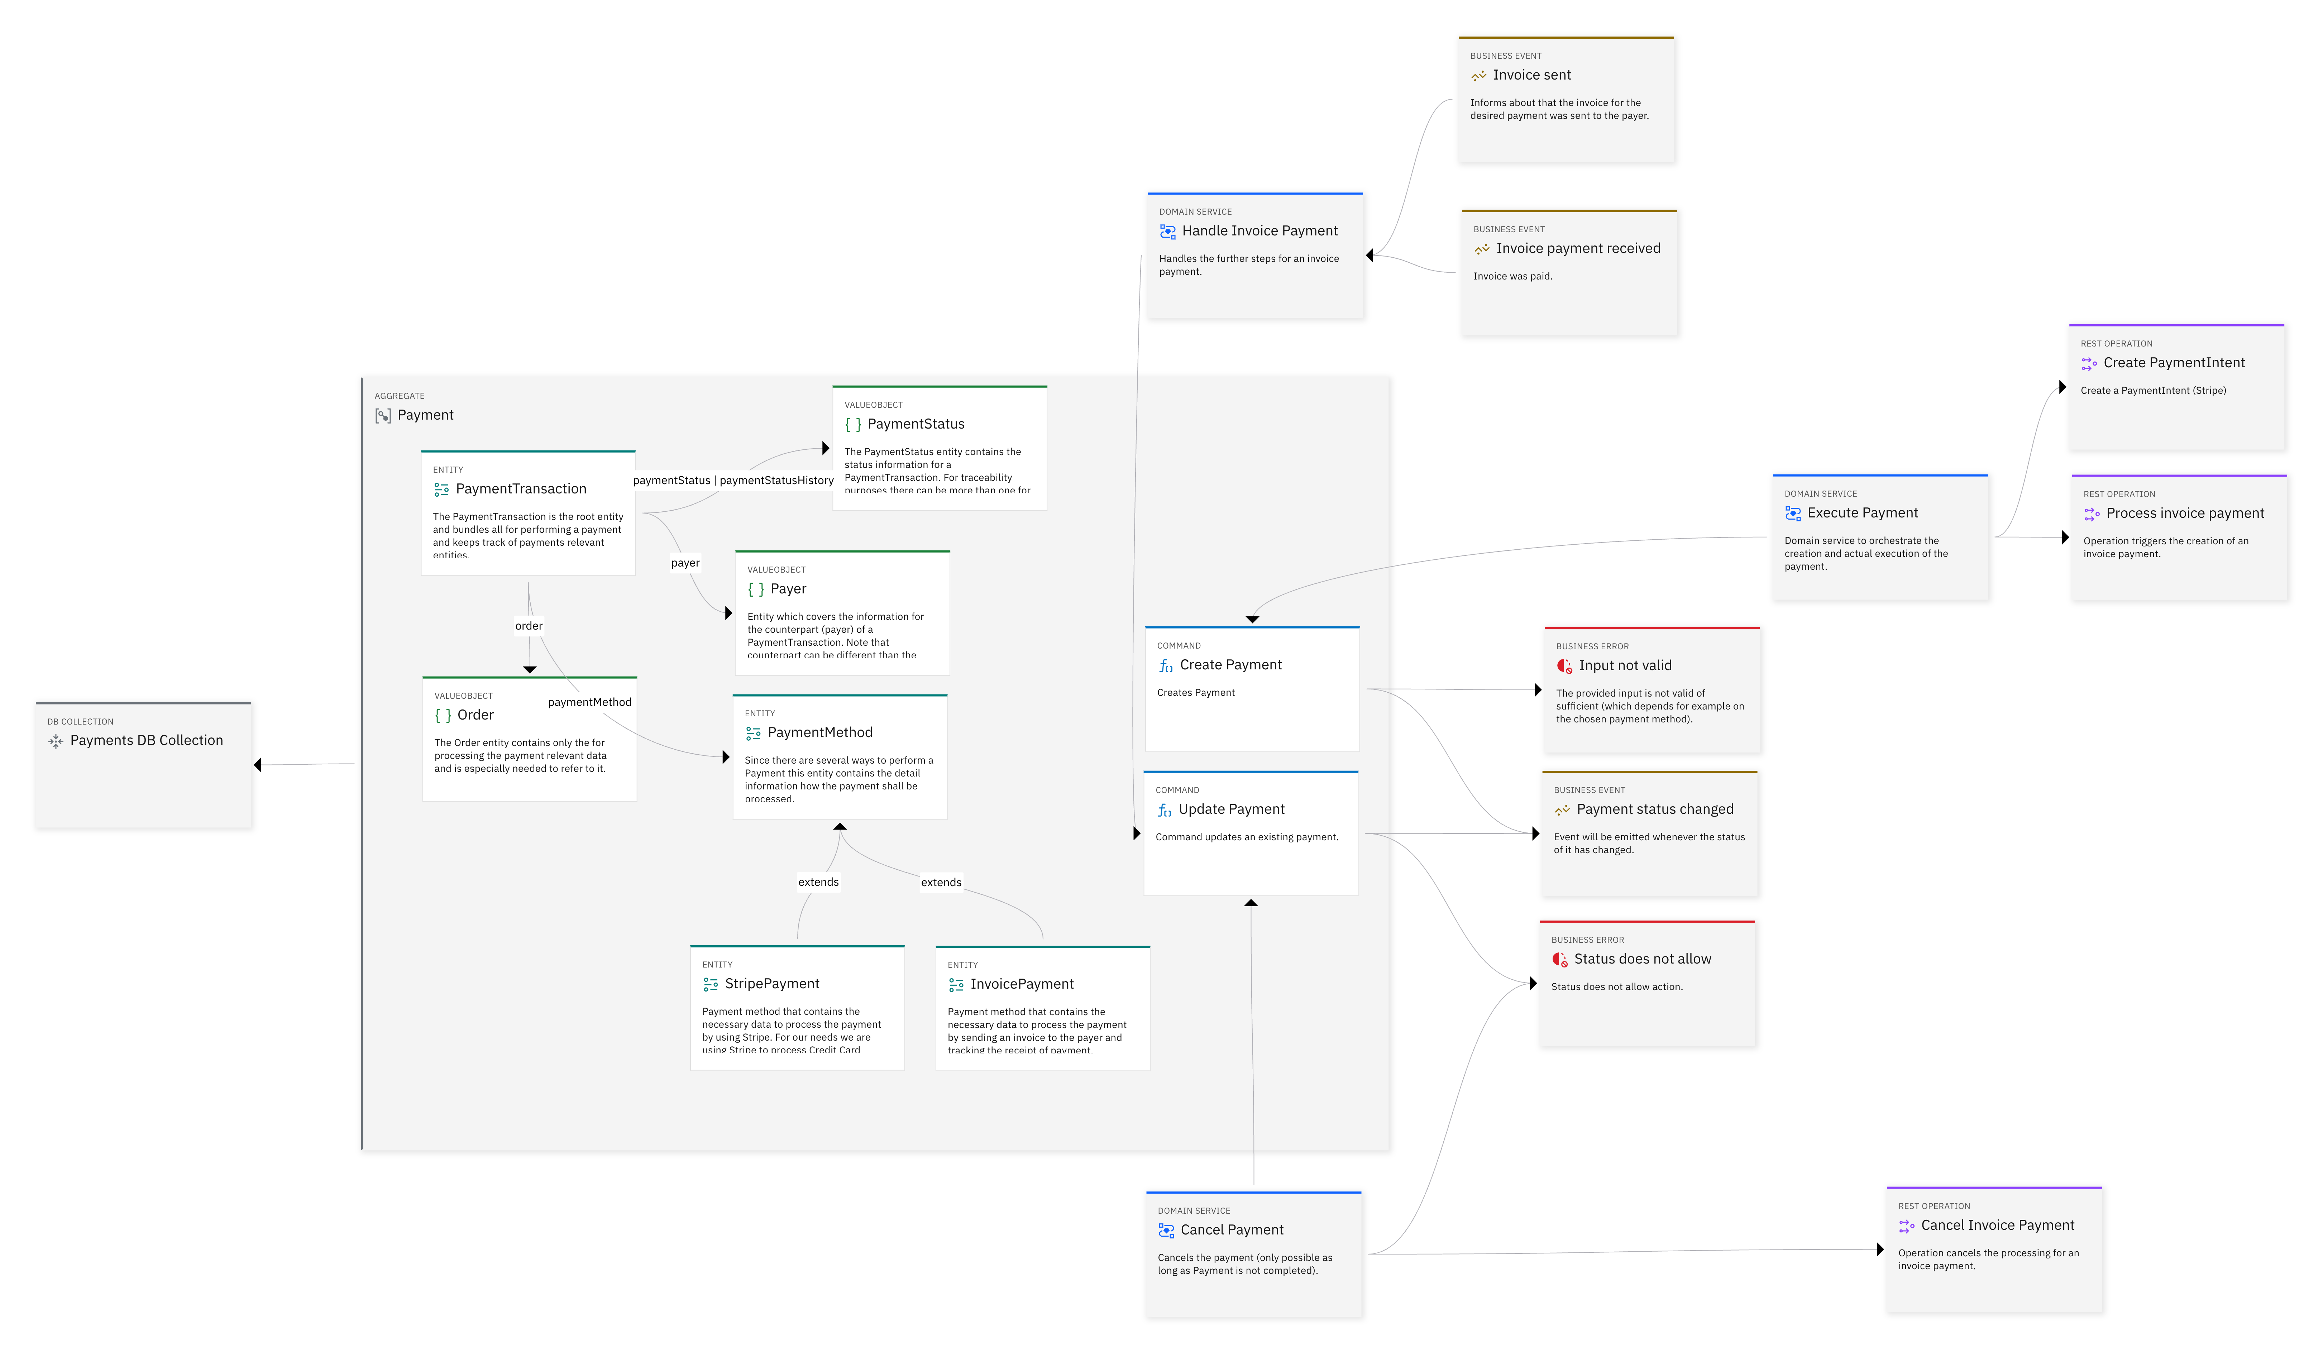Click the Handle Invoice Payment service icon

(x=1168, y=231)
